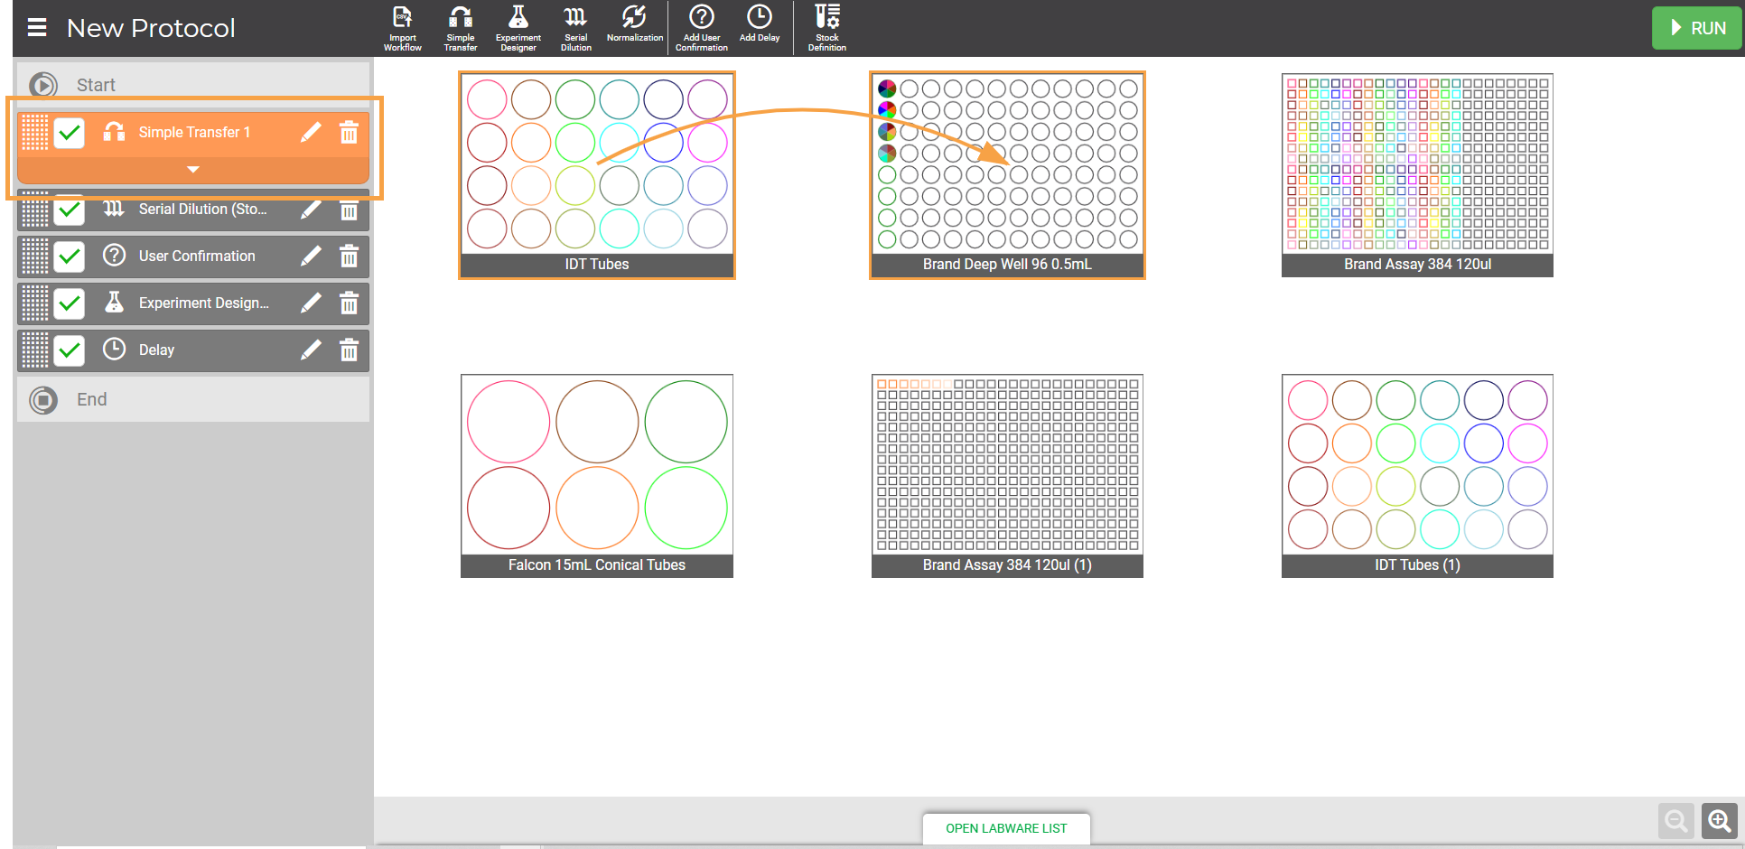Image resolution: width=1745 pixels, height=849 pixels.
Task: Zoom out the deck view
Action: coord(1676,821)
